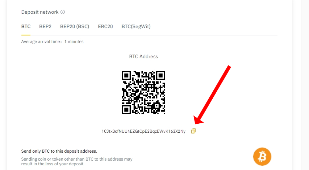The width and height of the screenshot is (309, 170).
Task: Click the Average arrival time label
Action: 41,42
